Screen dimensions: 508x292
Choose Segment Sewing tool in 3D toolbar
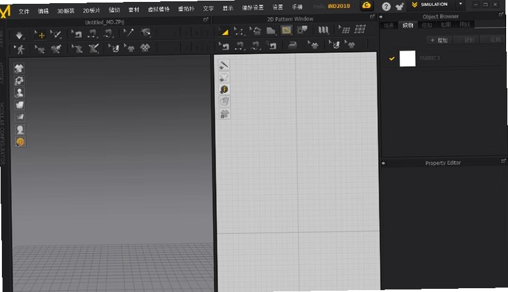point(92,34)
